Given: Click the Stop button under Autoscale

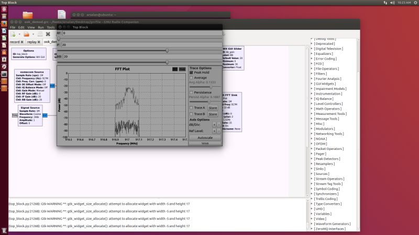Looking at the screenshot, I should click(x=205, y=143).
